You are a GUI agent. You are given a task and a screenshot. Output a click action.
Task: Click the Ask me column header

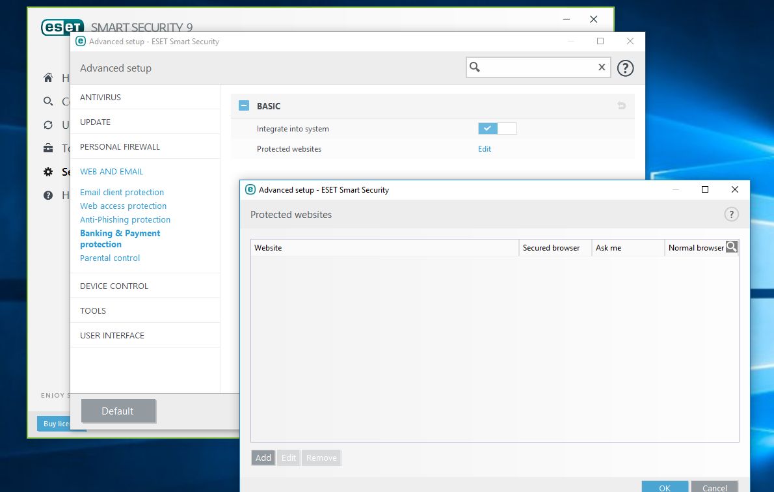(x=628, y=247)
